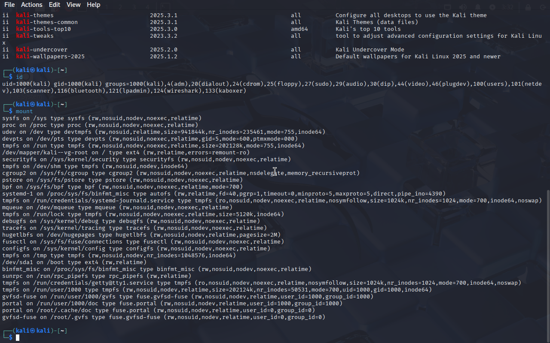Click version '2025.2.0' of kali-undercover
Image resolution: width=550 pixels, height=343 pixels.
pyautogui.click(x=164, y=50)
